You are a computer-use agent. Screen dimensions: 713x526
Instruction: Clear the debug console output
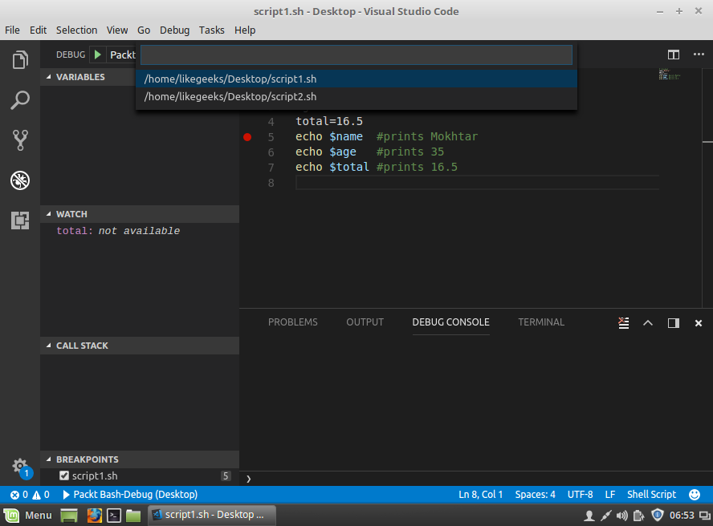pyautogui.click(x=624, y=322)
